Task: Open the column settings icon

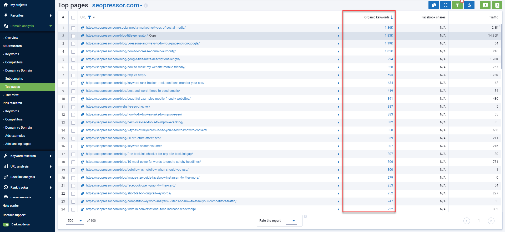Action: tap(445, 5)
